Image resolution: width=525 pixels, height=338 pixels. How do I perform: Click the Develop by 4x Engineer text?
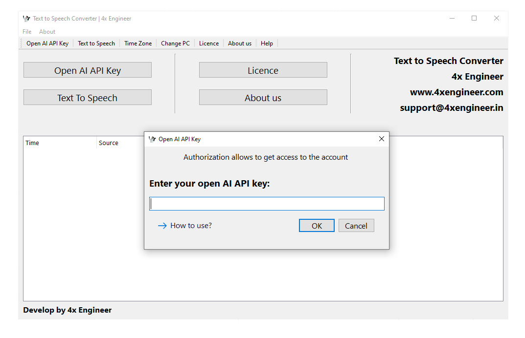[x=68, y=310]
